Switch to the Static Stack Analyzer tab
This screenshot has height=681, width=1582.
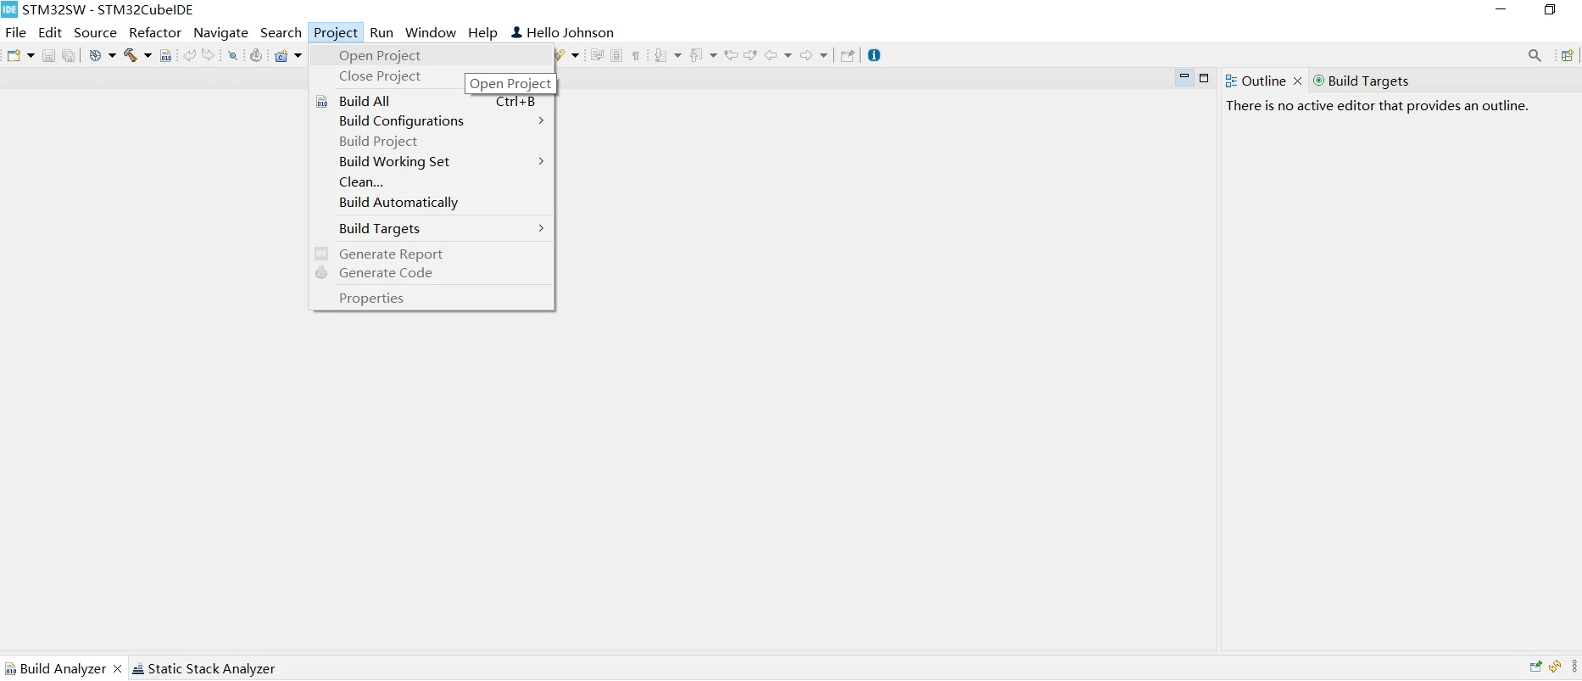(x=204, y=669)
